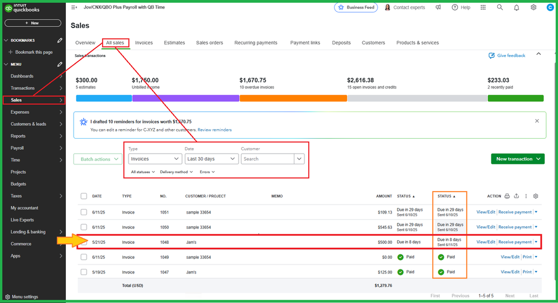Viewport: 558px width, 303px height.
Task: Export the table using export icon
Action: coord(516,196)
